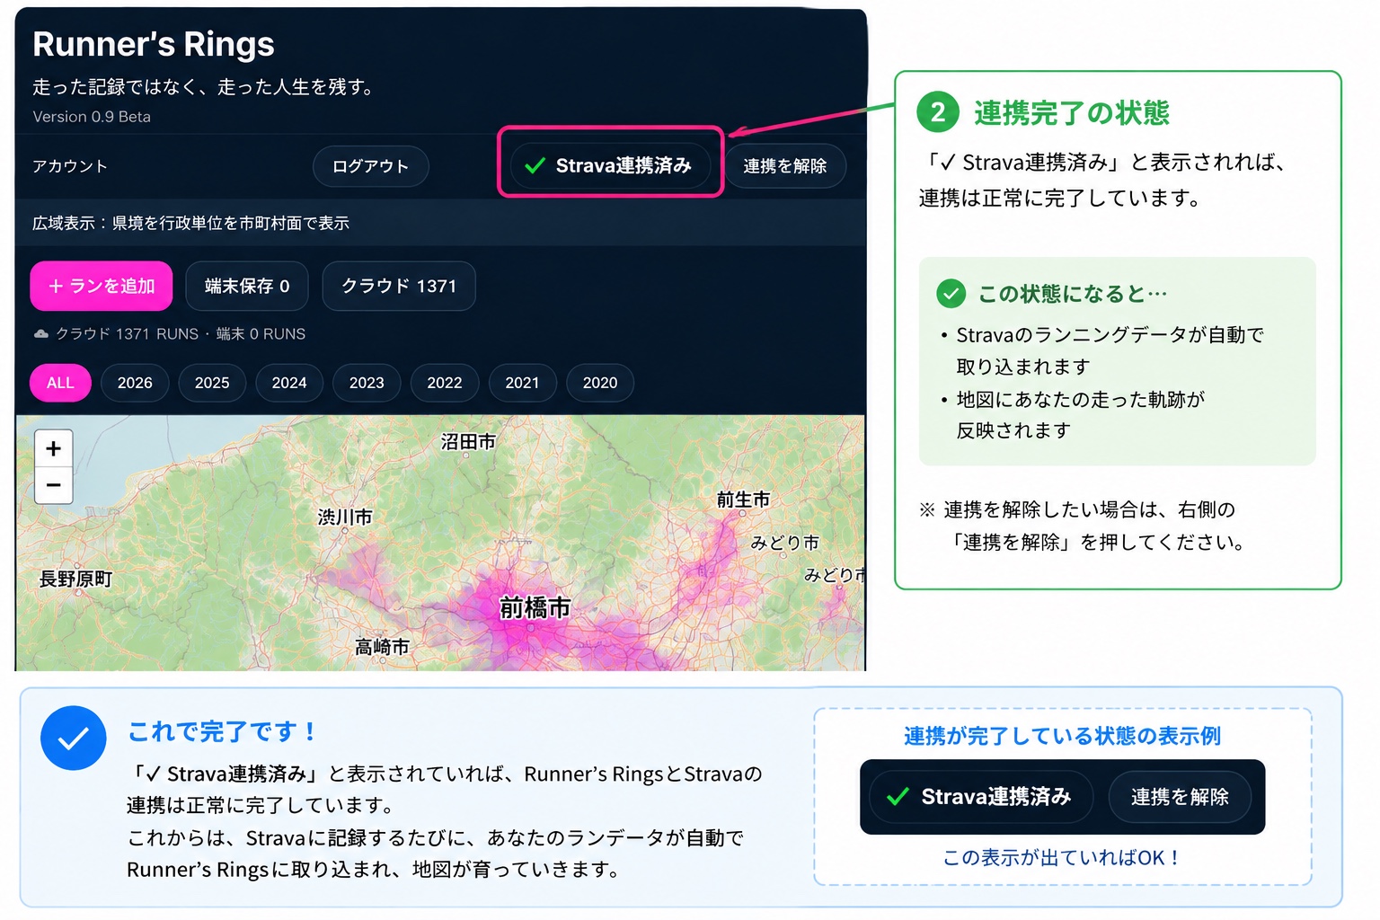The image size is (1380, 920).
Task: Click the Version 0.9 Beta text
Action: coord(92,117)
